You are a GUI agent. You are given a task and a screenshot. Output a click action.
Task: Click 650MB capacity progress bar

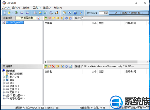pyautogui.click(x=129, y=13)
